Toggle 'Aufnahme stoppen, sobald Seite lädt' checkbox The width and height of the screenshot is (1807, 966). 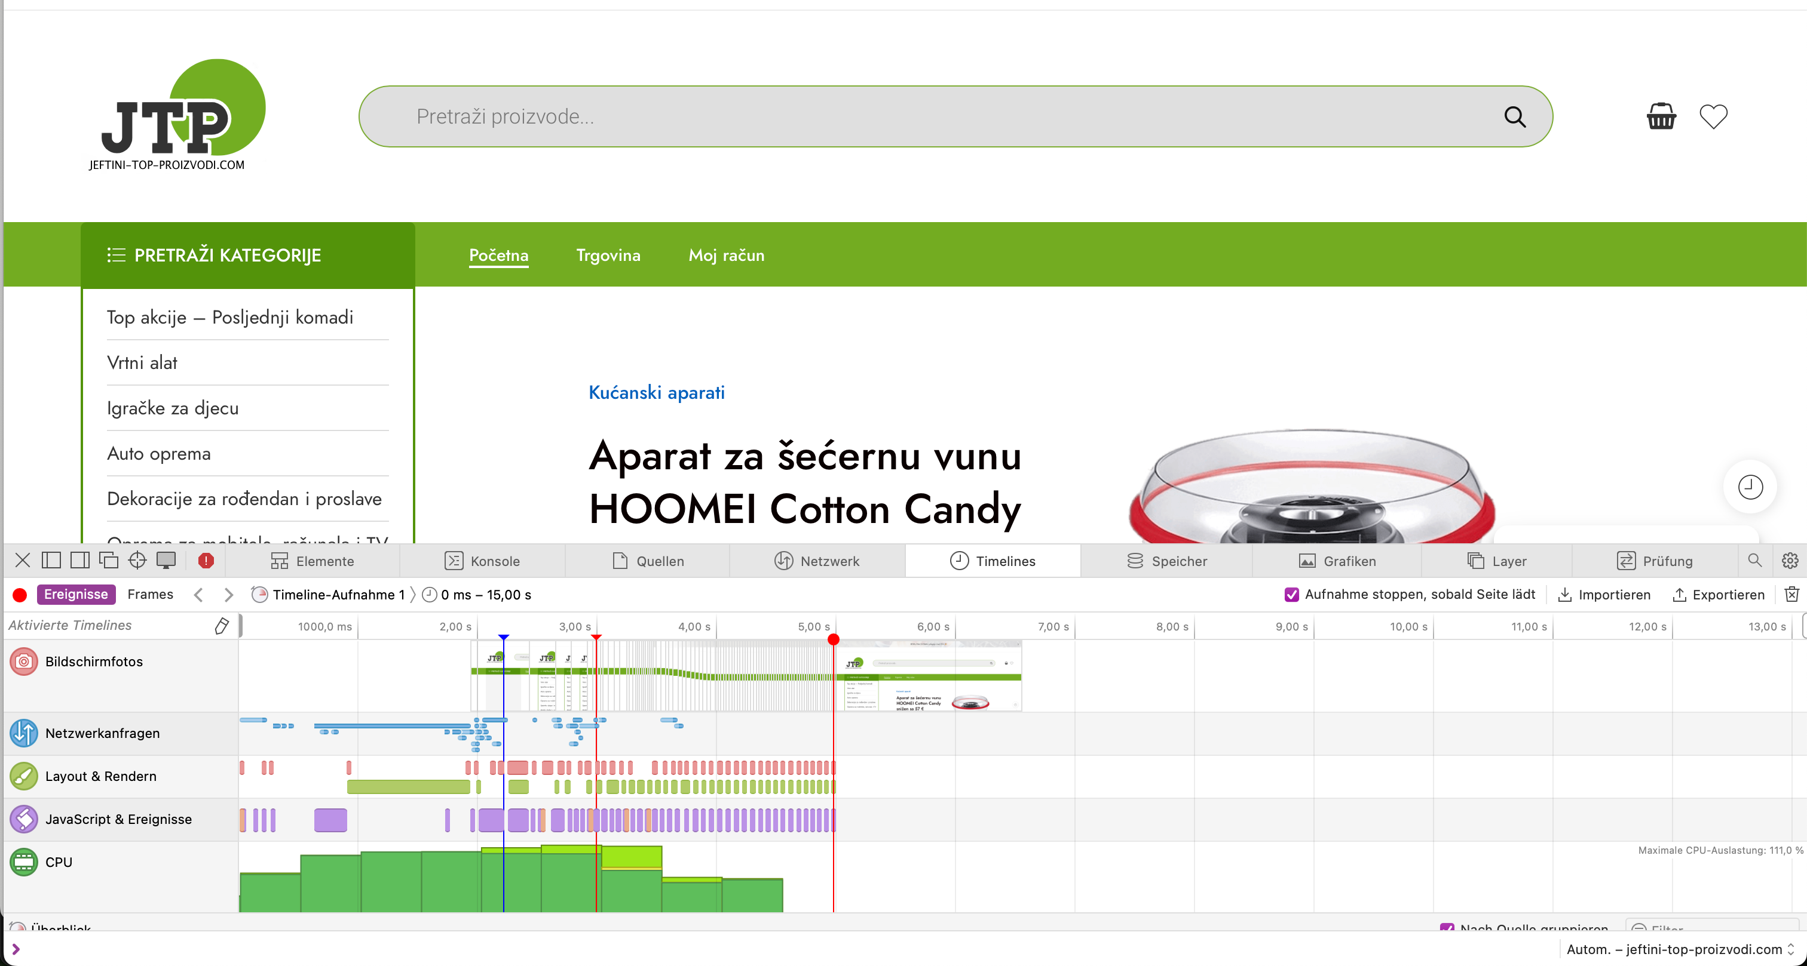[x=1291, y=595]
